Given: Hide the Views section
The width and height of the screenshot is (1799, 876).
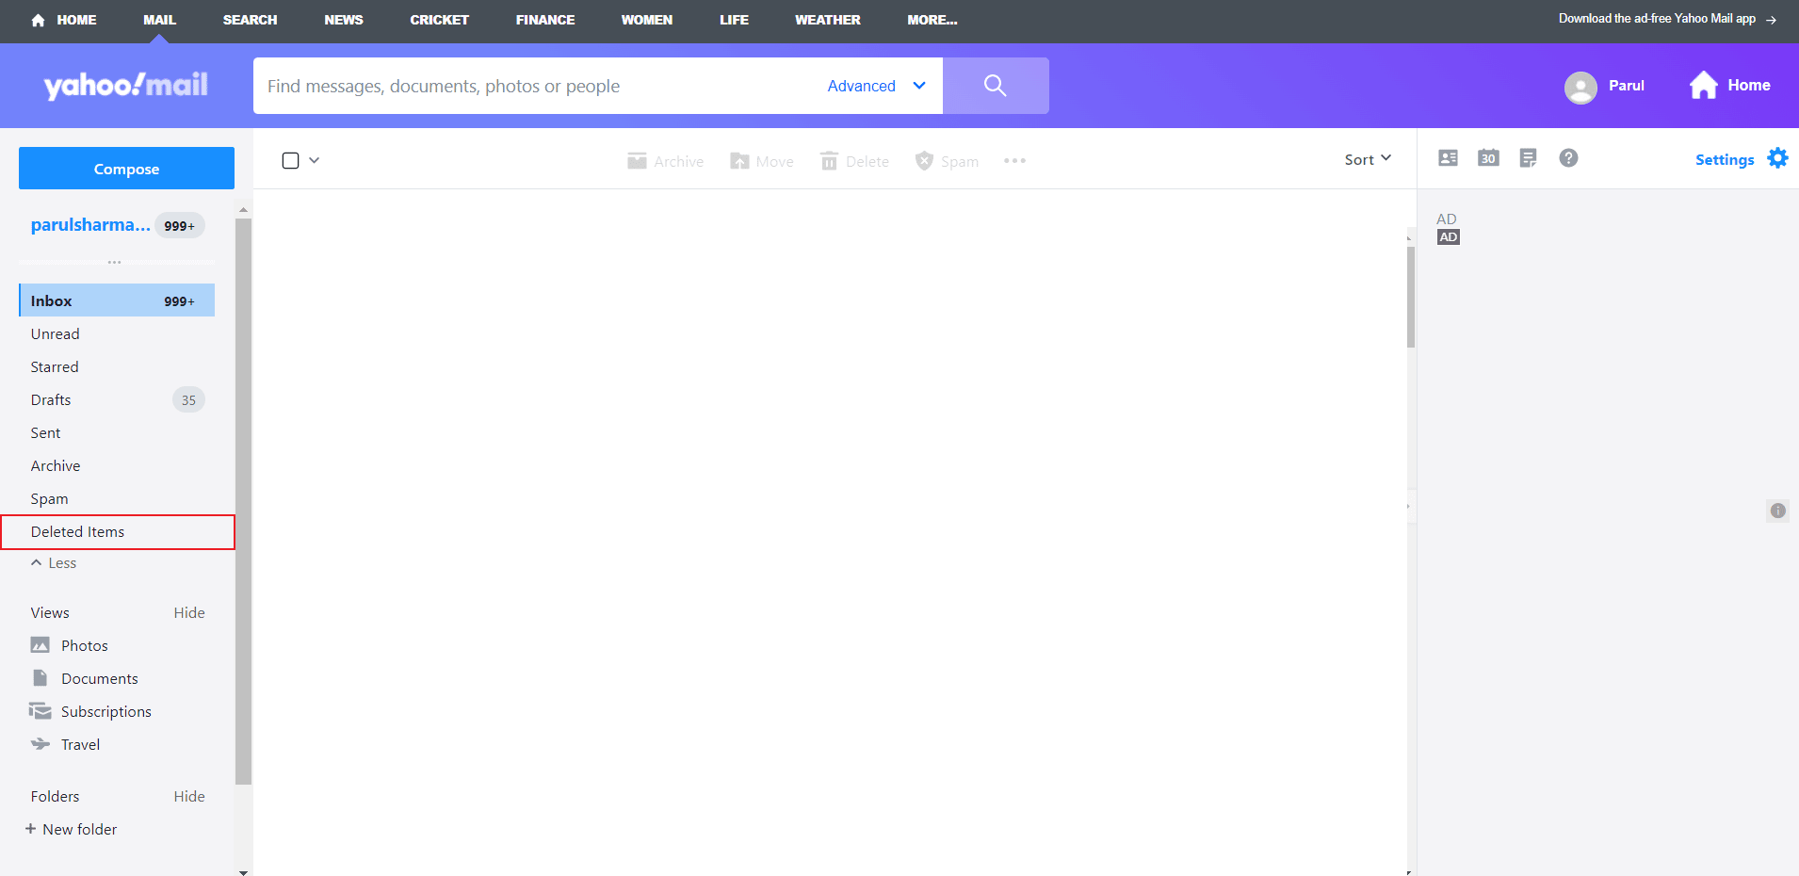Looking at the screenshot, I should (x=188, y=612).
